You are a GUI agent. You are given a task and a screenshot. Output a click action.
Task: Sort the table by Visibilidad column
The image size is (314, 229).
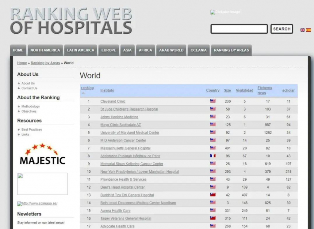[244, 90]
